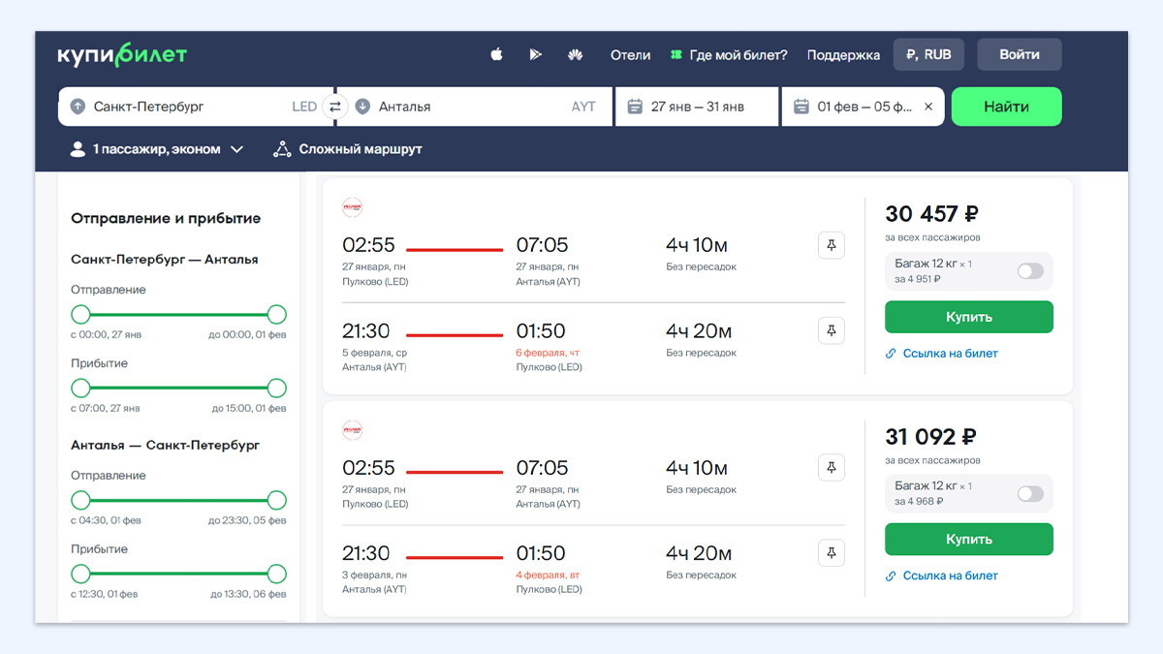Image resolution: width=1163 pixels, height=654 pixels.
Task: Enable baggage toggle for 4 968 ₽
Action: point(1029,494)
